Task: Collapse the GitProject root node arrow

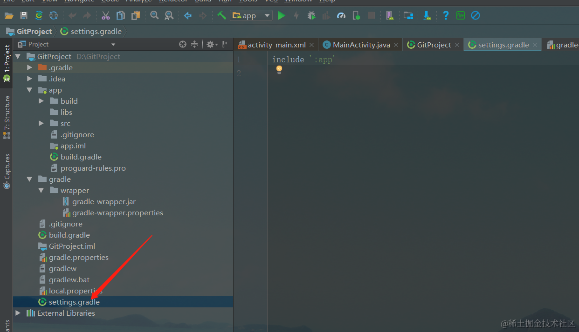Action: click(18, 57)
